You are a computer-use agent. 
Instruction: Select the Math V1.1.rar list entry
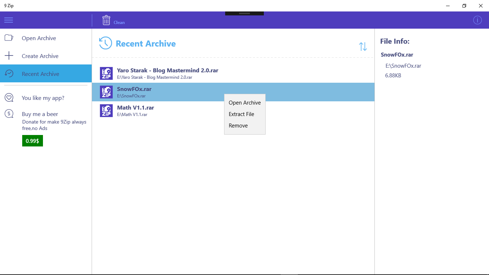(x=233, y=111)
